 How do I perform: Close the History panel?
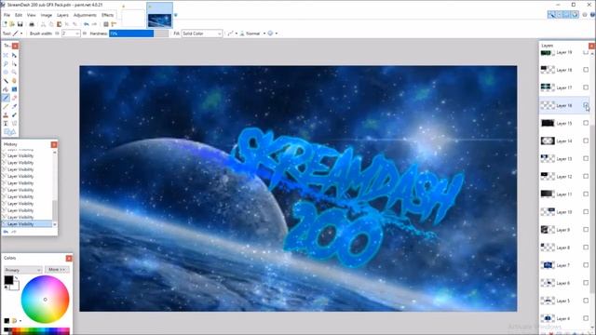[x=54, y=144]
